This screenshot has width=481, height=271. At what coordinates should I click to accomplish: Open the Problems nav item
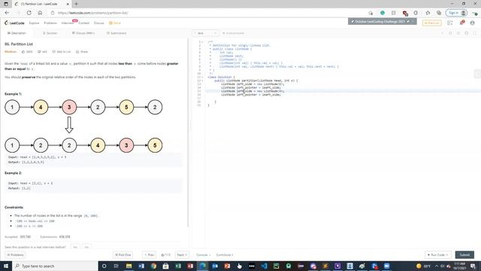point(50,23)
